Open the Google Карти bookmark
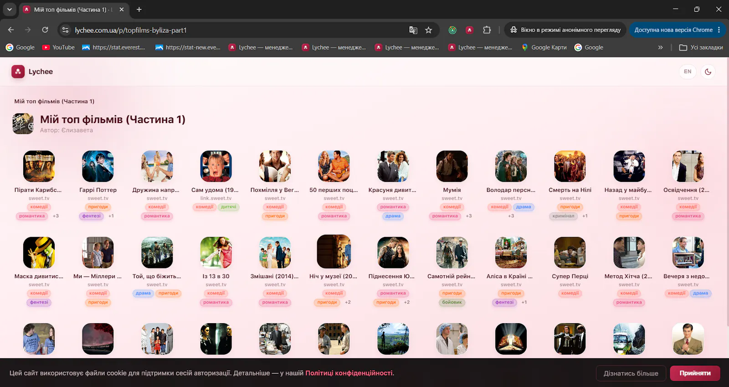729x387 pixels. coord(544,47)
